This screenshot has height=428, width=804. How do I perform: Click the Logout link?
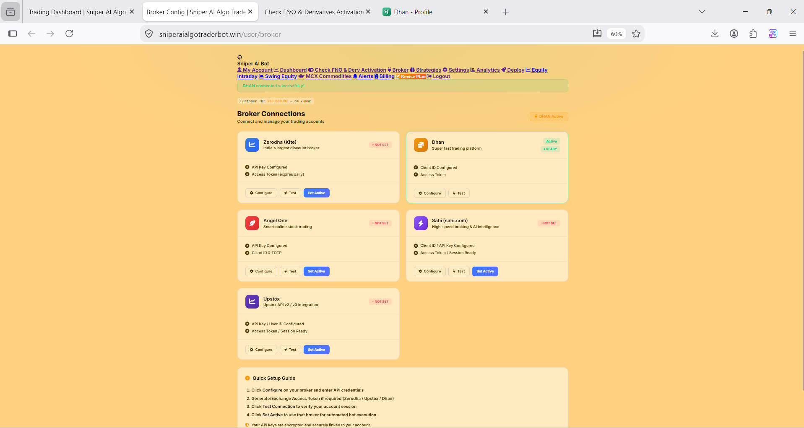[x=439, y=76]
